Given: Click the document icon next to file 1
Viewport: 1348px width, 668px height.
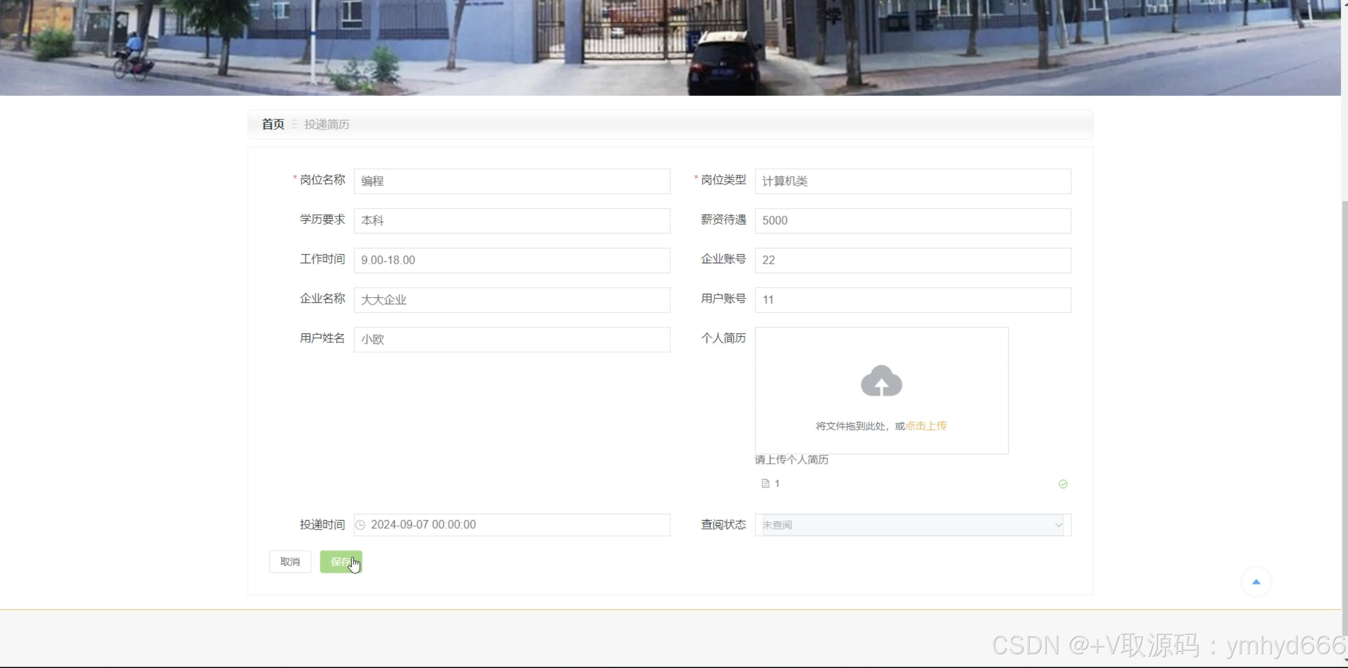Looking at the screenshot, I should coord(765,483).
